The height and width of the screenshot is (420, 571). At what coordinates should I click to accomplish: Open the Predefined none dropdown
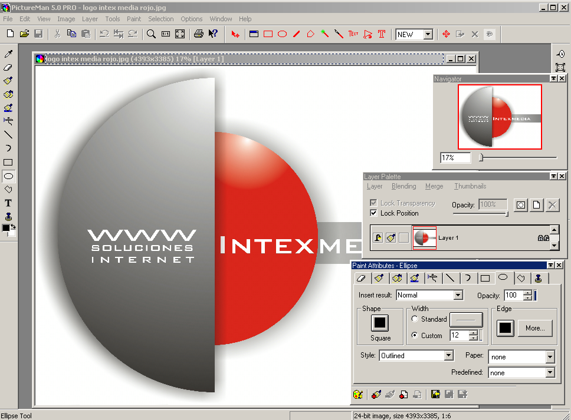(550, 372)
